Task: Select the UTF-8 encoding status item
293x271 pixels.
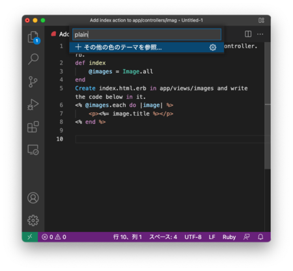Action: [193, 237]
